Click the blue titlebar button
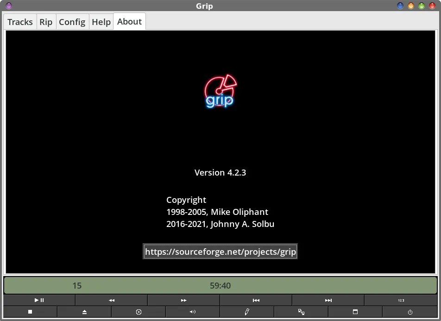This screenshot has height=321, width=441. tap(400, 6)
